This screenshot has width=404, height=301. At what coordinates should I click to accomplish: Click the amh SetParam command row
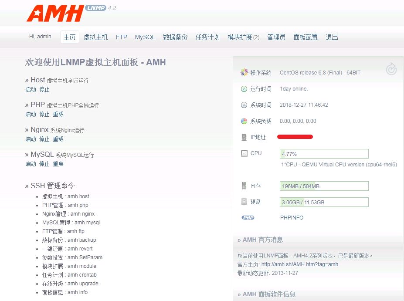(x=72, y=257)
